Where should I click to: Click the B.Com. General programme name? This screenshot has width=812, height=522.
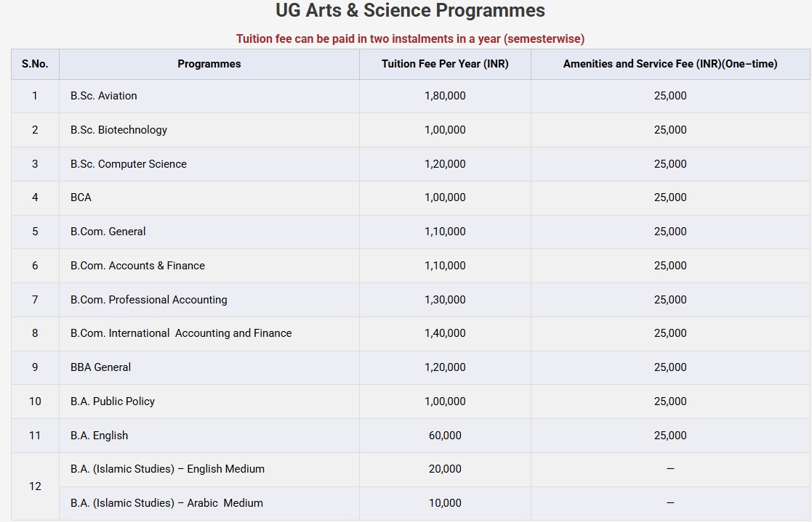(108, 232)
